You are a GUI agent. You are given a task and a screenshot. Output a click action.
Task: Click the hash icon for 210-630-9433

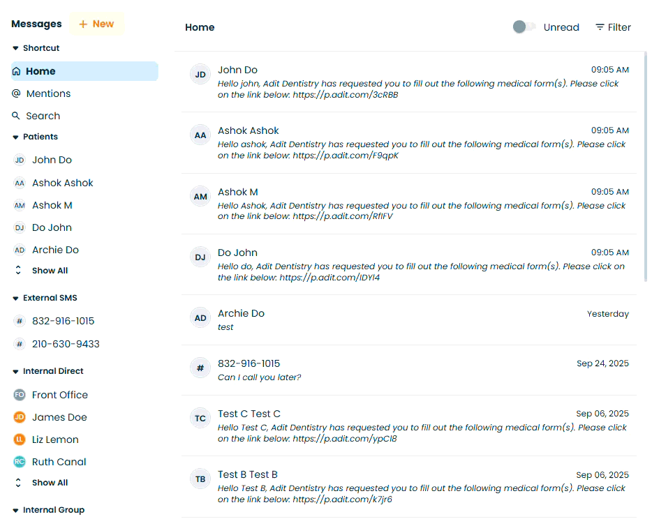coord(20,344)
